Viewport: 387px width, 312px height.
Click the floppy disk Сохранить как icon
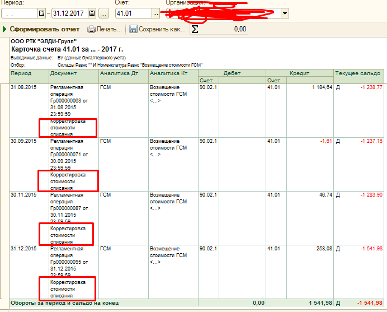coord(133,29)
